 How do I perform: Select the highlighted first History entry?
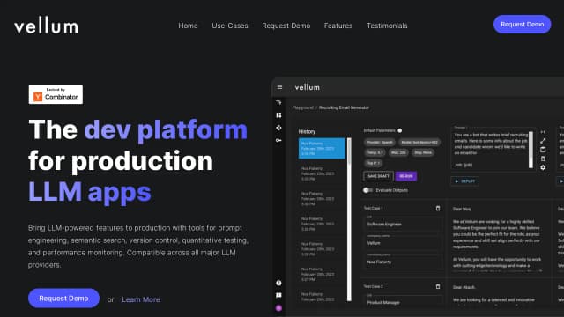tap(322, 148)
